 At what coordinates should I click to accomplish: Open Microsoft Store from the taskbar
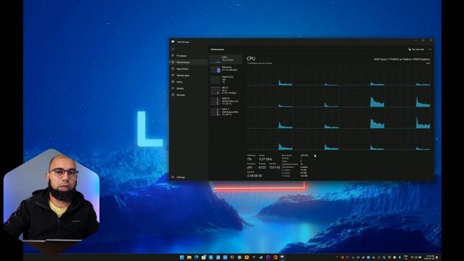click(x=204, y=257)
